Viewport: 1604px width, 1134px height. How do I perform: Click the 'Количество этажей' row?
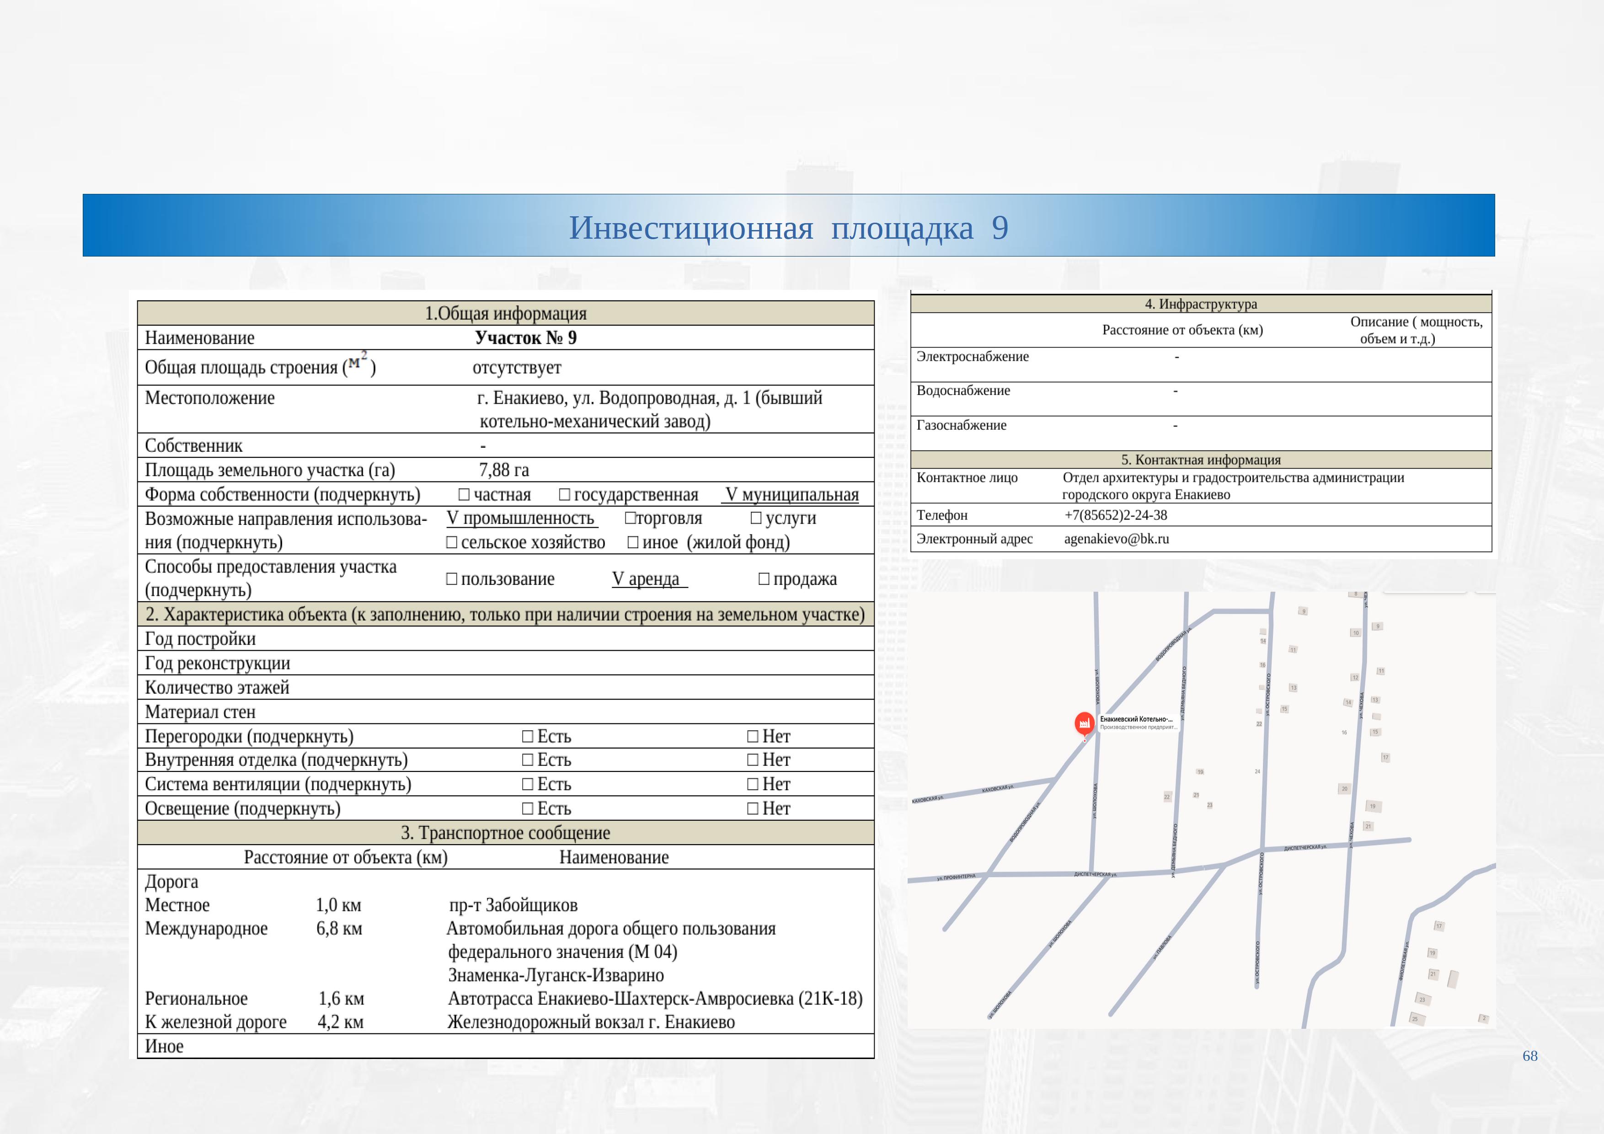[506, 688]
